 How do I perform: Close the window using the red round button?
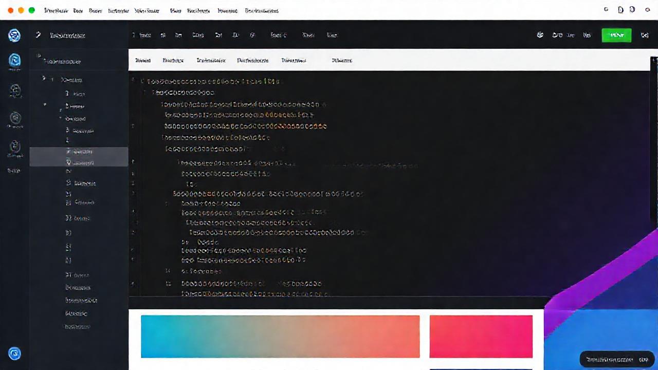(11, 10)
